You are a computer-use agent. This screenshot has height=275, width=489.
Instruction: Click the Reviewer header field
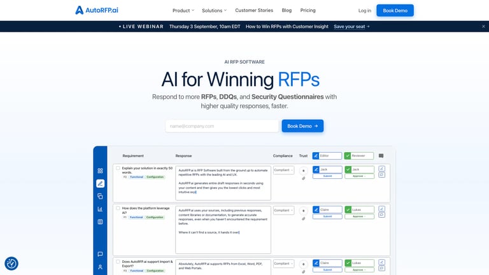(359, 155)
